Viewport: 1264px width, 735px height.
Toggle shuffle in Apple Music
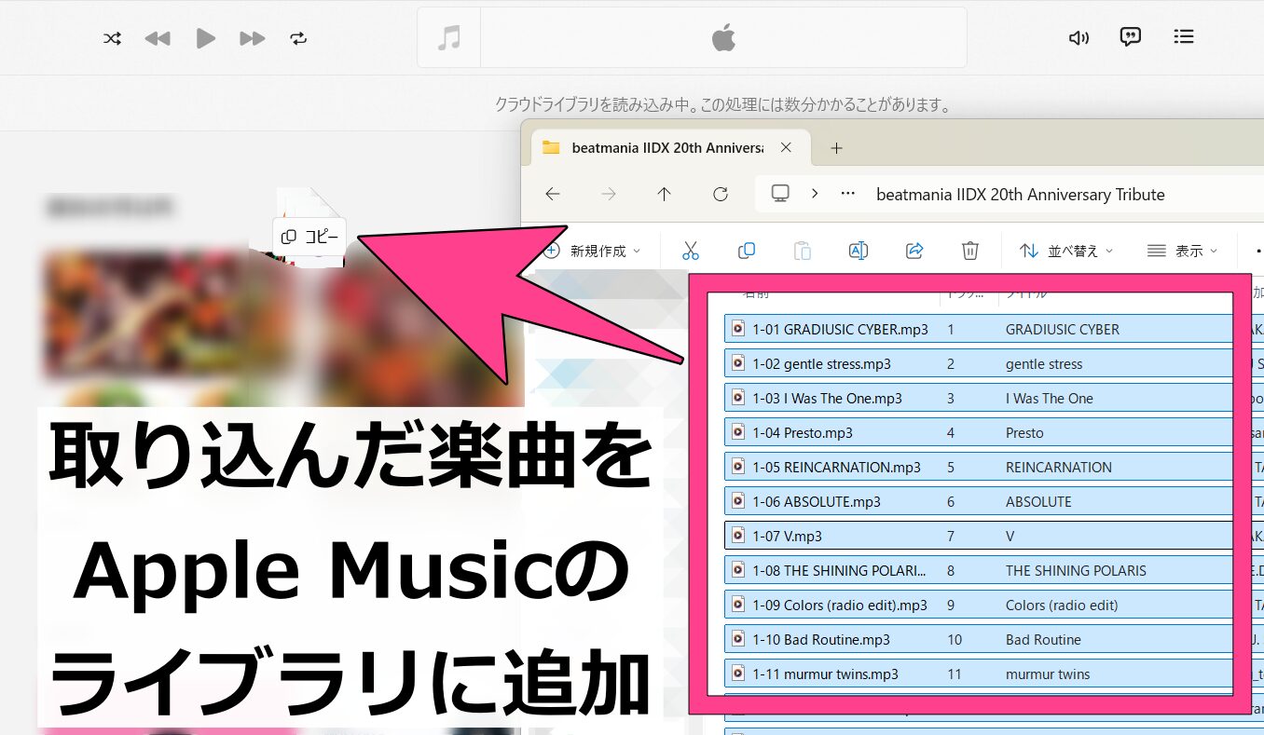click(112, 38)
